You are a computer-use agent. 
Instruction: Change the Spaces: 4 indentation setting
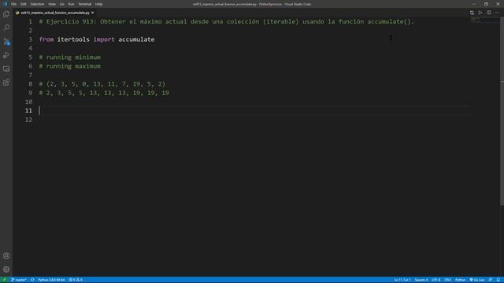tap(421, 280)
